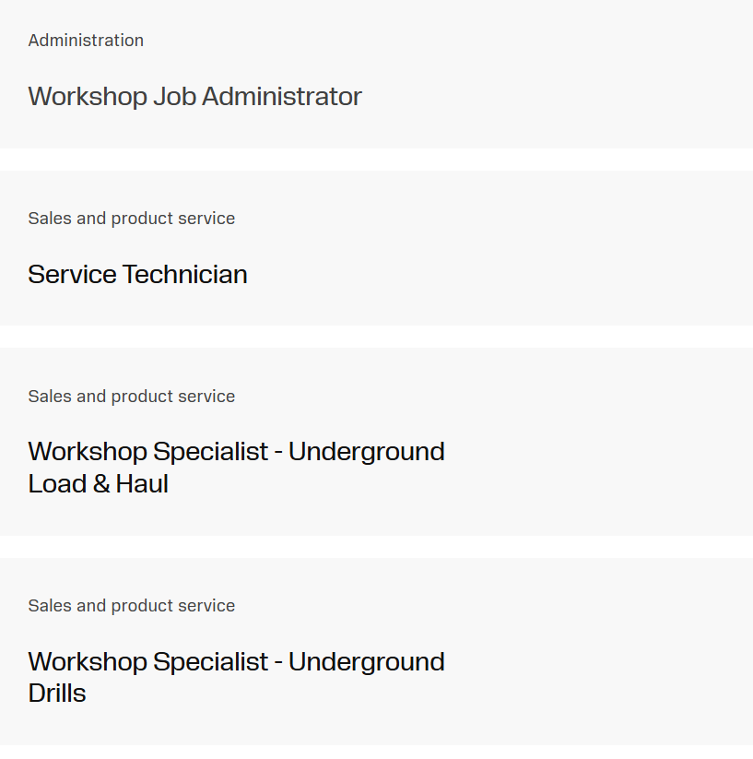Click the "Drills" text line
The width and height of the screenshot is (753, 759).
click(57, 694)
